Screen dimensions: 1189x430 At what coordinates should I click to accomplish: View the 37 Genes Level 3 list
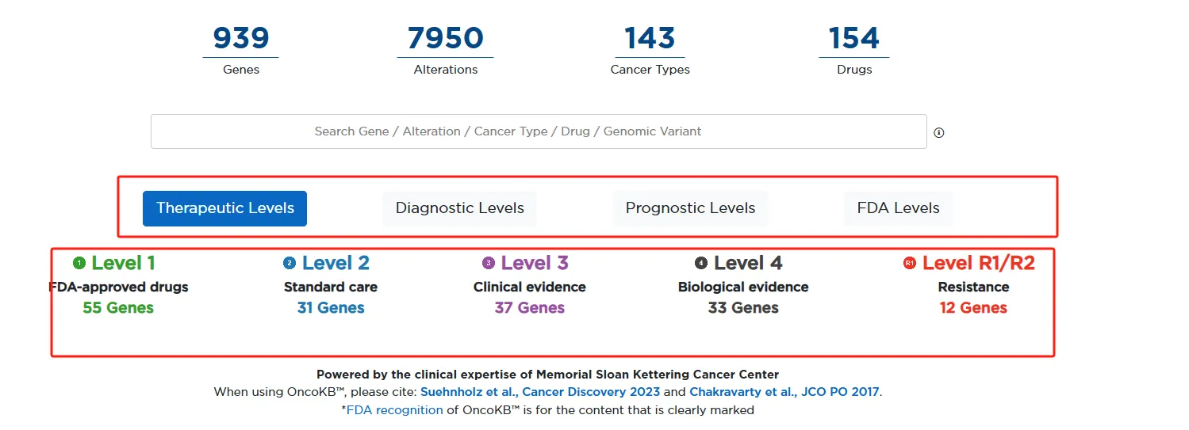click(x=530, y=308)
